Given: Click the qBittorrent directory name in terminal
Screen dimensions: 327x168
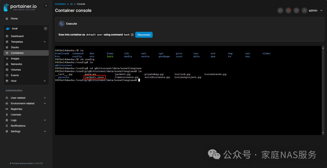Looking at the screenshot, I should pyautogui.click(x=64, y=65).
